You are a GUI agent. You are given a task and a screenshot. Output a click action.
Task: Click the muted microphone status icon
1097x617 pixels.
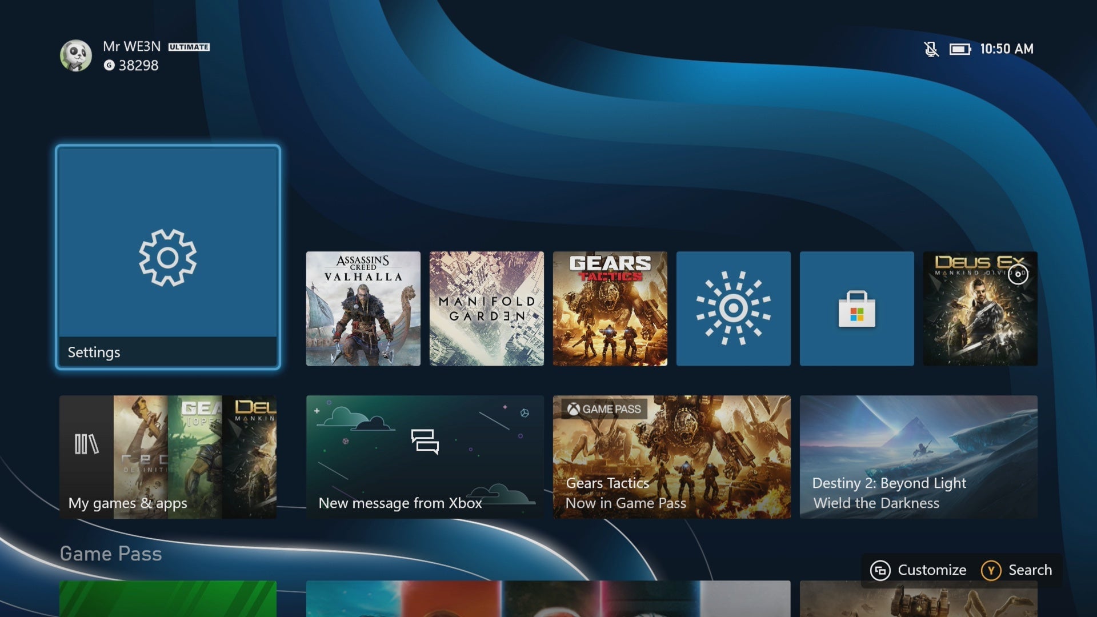coord(931,49)
